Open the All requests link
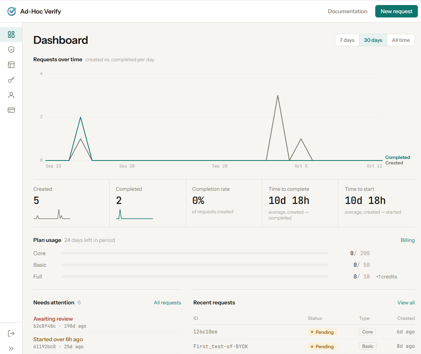The image size is (421, 354). pos(167,302)
